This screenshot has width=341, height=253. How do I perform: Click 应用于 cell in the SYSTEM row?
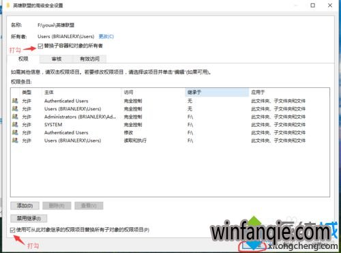coord(278,125)
